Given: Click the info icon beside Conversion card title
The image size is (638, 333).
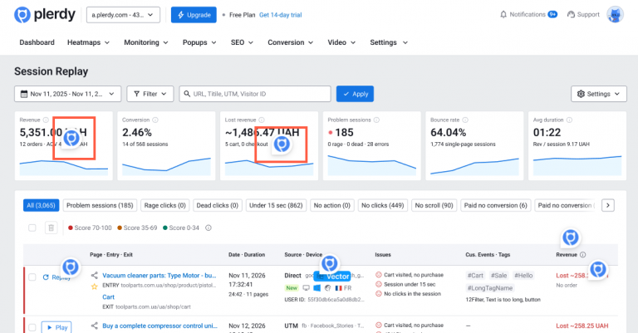Looking at the screenshot, I should point(155,120).
